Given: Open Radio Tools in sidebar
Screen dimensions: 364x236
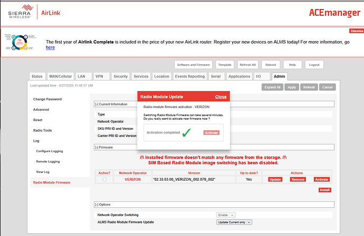Looking at the screenshot, I should tap(43, 131).
